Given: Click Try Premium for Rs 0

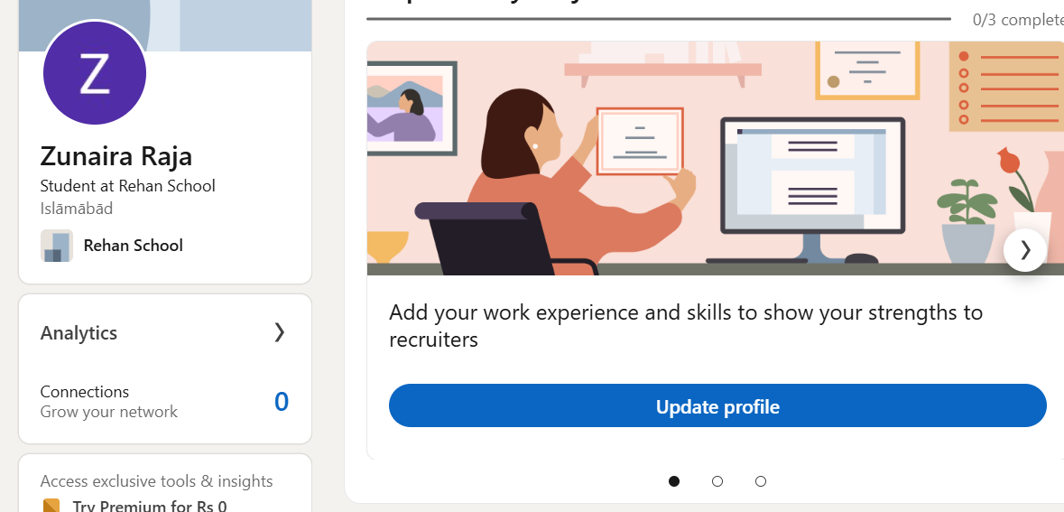Looking at the screenshot, I should click(x=150, y=506).
